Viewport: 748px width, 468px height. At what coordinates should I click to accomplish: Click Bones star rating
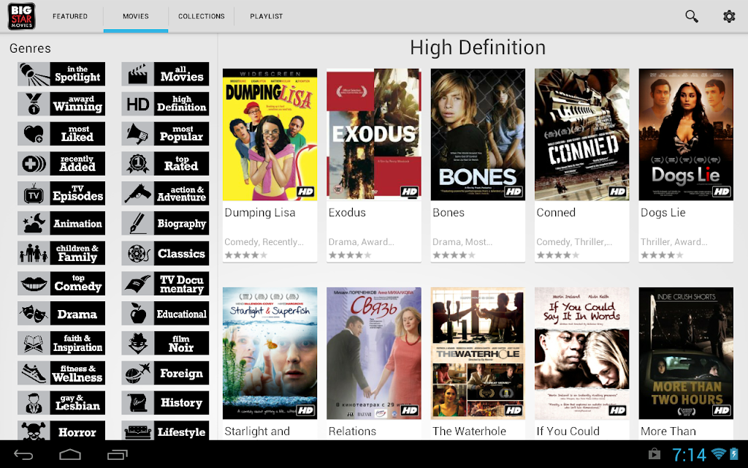454,255
